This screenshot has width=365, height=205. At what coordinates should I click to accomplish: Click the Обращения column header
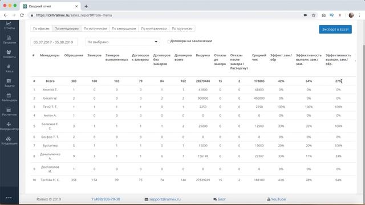74,55
